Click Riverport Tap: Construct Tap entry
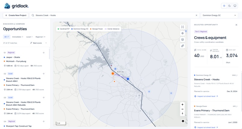Screen dimensions: 242x129 (x=19, y=126)
